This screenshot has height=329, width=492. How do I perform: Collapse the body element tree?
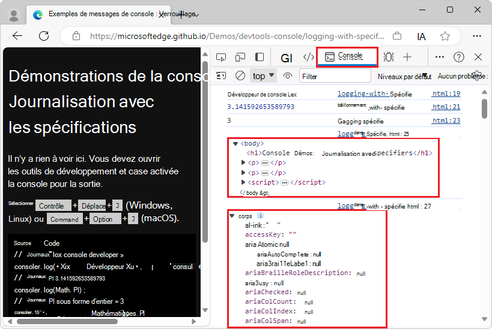tap(235, 144)
